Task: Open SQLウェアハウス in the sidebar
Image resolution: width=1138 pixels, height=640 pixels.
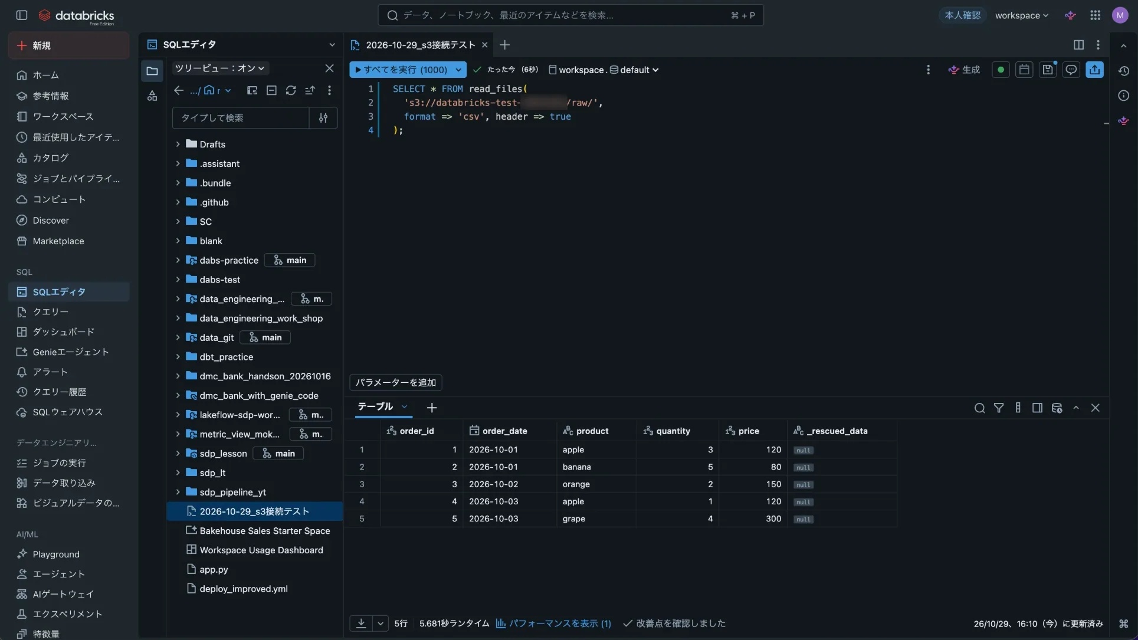Action: click(x=68, y=412)
